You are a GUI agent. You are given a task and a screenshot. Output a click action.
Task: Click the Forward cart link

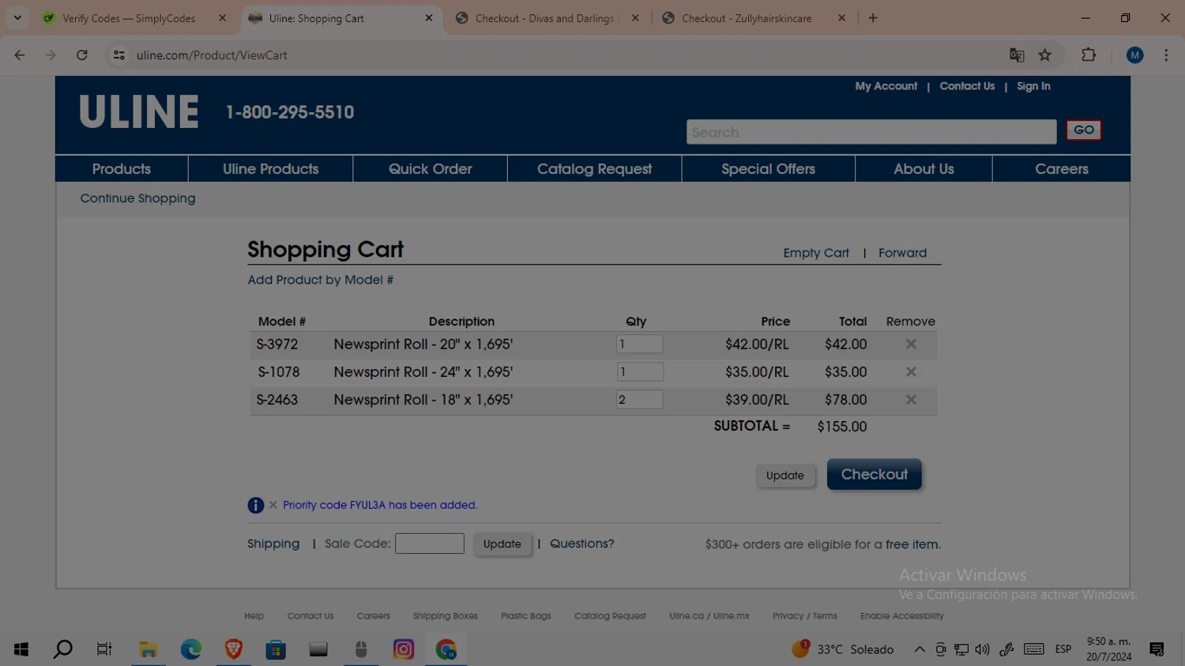pos(903,253)
